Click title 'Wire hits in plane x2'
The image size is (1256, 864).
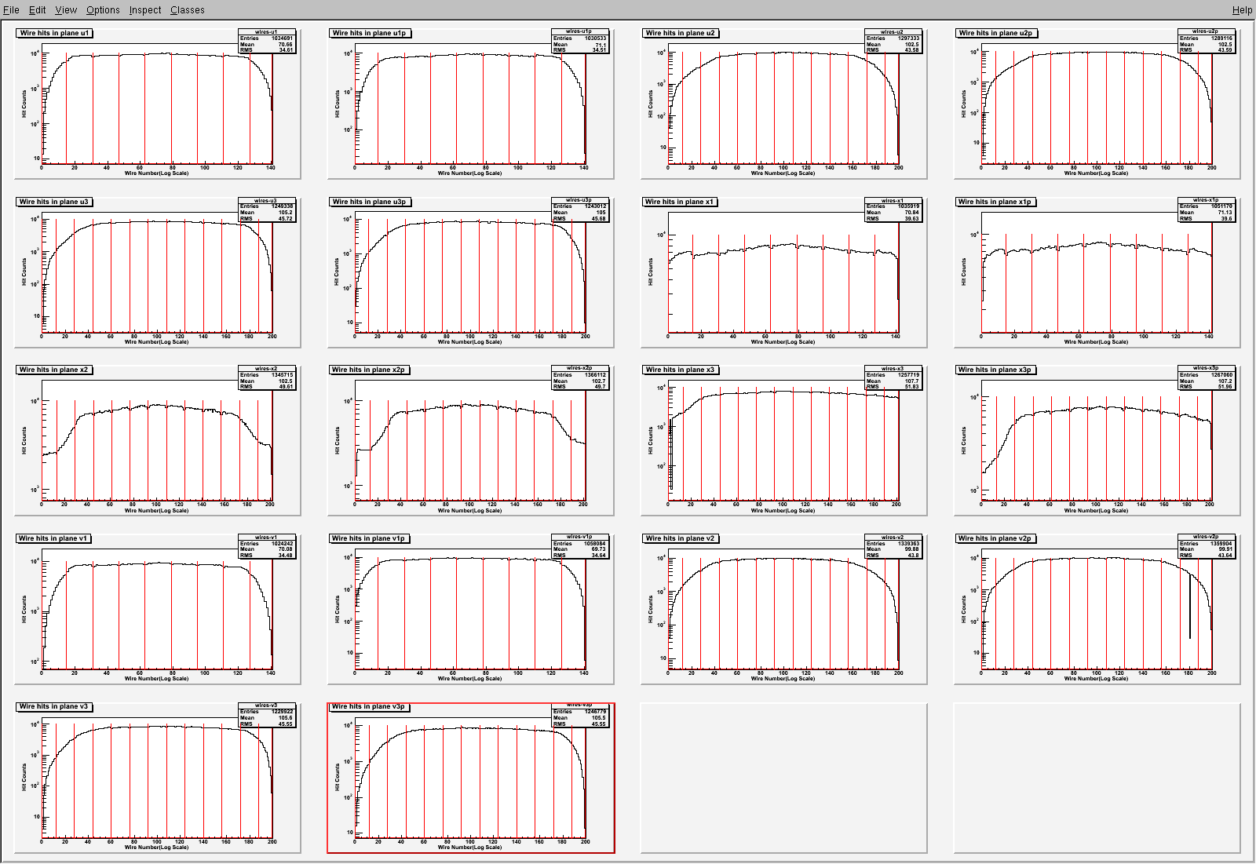coord(54,370)
